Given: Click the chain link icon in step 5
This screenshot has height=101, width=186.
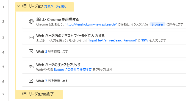Looking at the screenshot, I should (31, 67).
